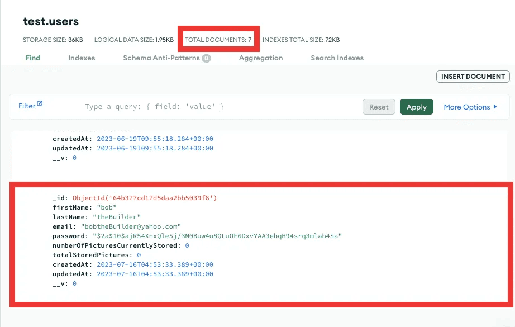Reset the query filter
Image resolution: width=515 pixels, height=327 pixels.
pyautogui.click(x=379, y=107)
